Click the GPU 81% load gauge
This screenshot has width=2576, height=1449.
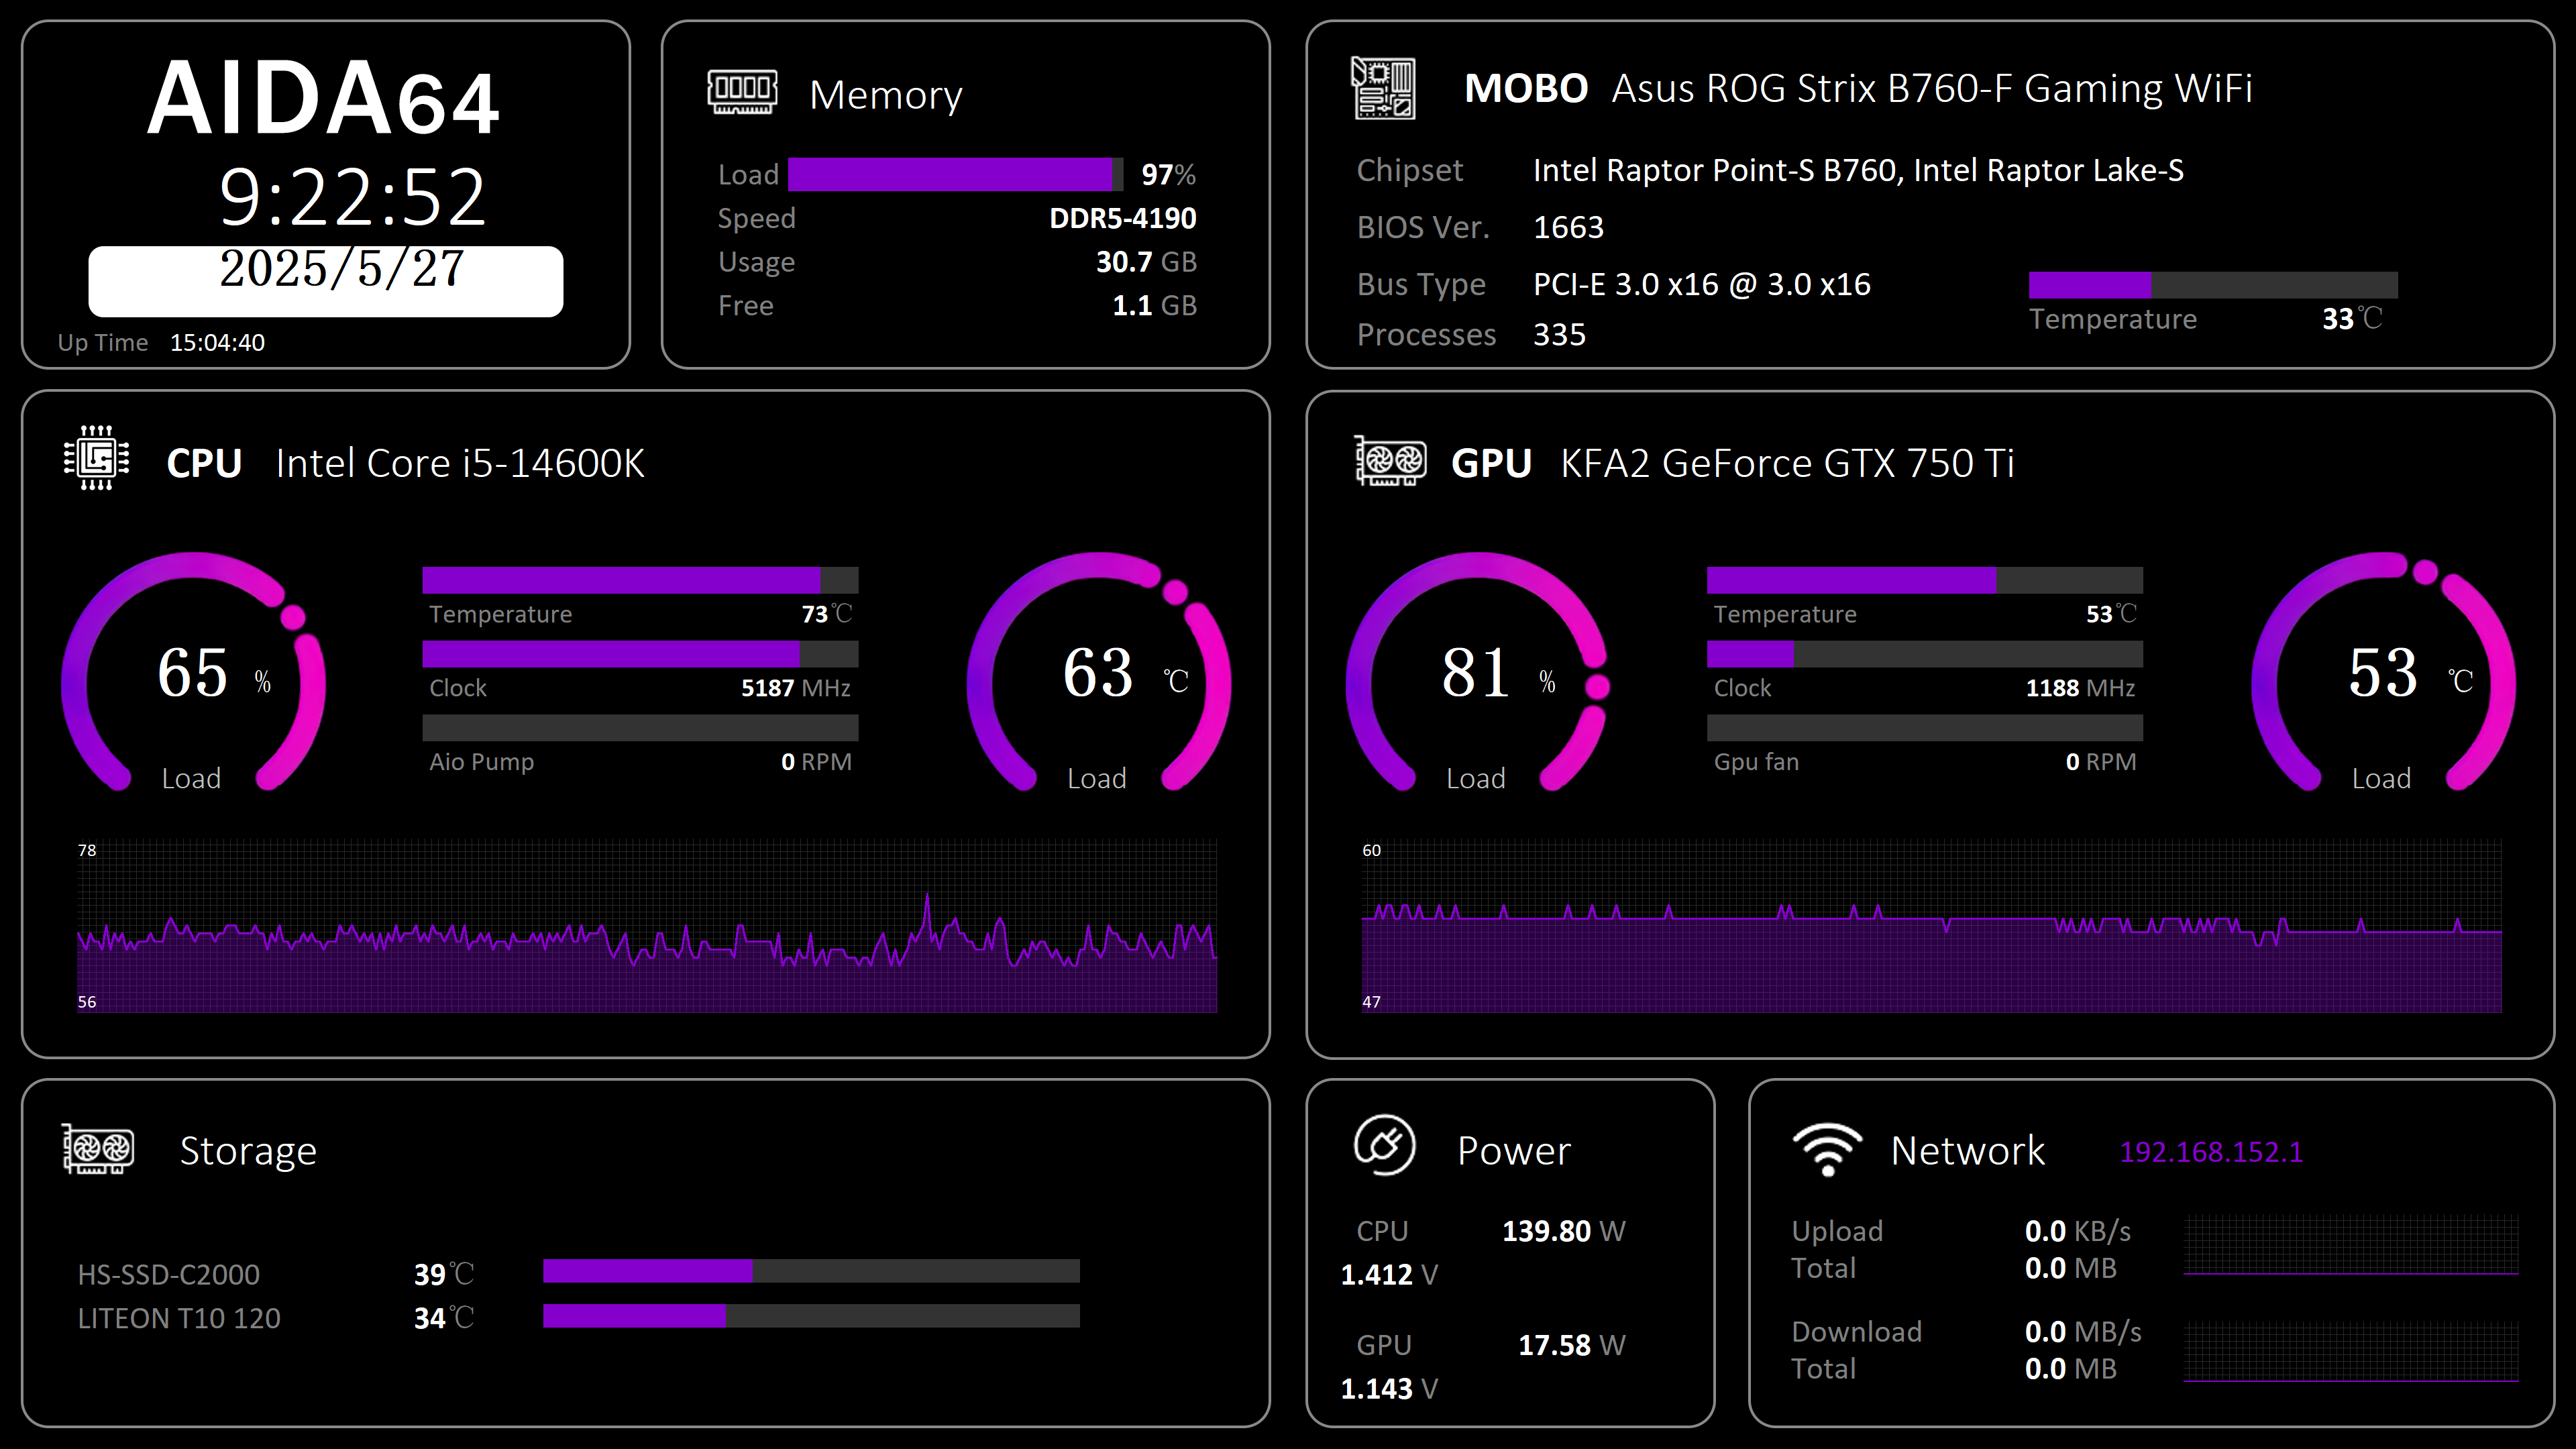(x=1477, y=672)
